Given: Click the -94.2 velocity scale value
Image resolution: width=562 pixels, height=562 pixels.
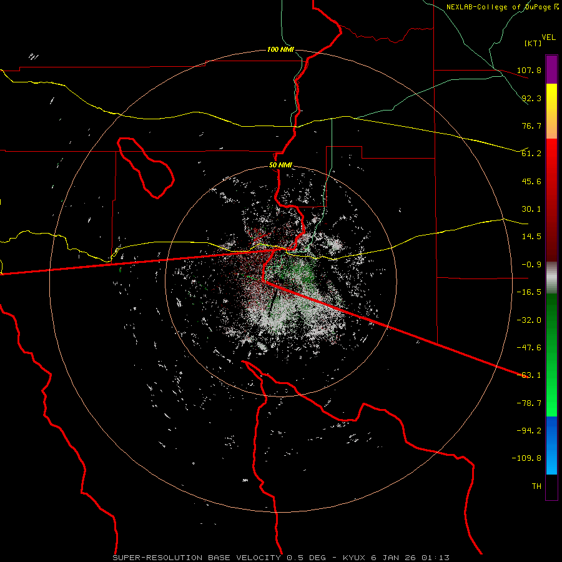Looking at the screenshot, I should pyautogui.click(x=529, y=431).
